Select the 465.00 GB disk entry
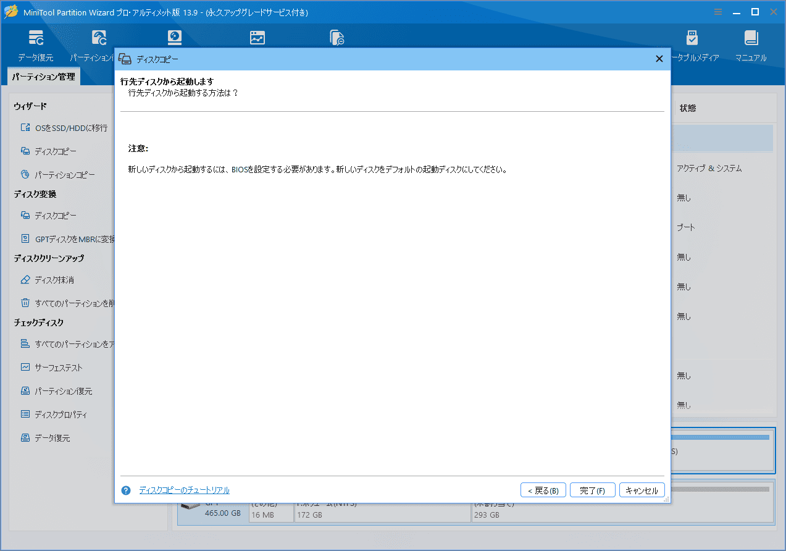 point(213,513)
